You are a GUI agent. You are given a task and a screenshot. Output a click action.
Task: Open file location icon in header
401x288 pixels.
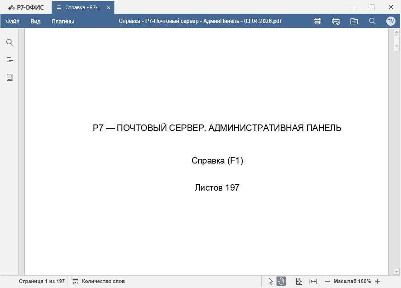pos(354,21)
